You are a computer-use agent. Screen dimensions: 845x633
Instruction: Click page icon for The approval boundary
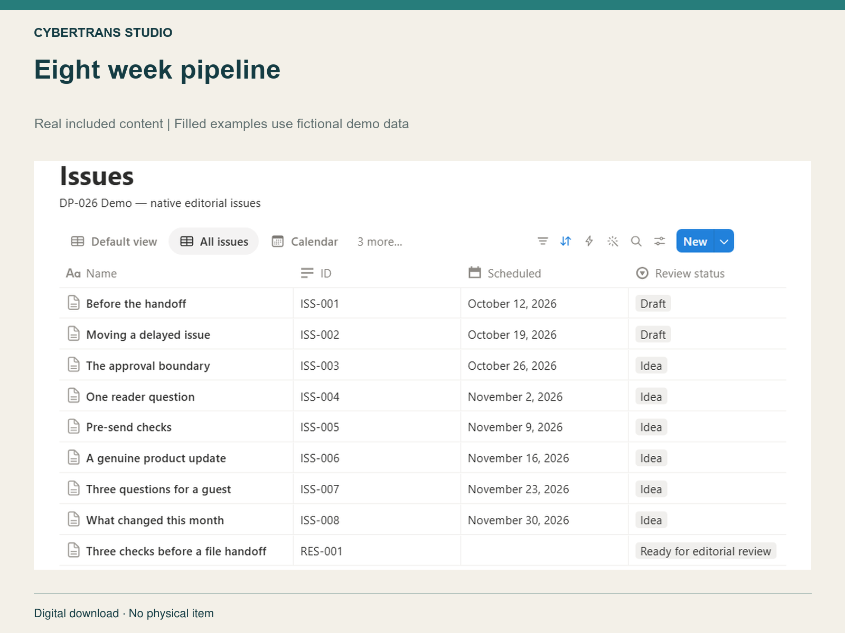point(74,365)
